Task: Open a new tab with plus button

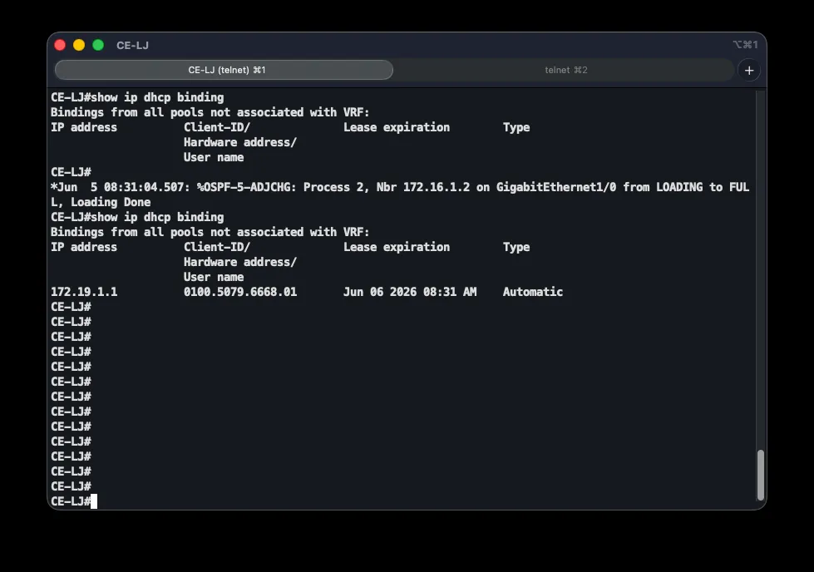Action: 749,71
